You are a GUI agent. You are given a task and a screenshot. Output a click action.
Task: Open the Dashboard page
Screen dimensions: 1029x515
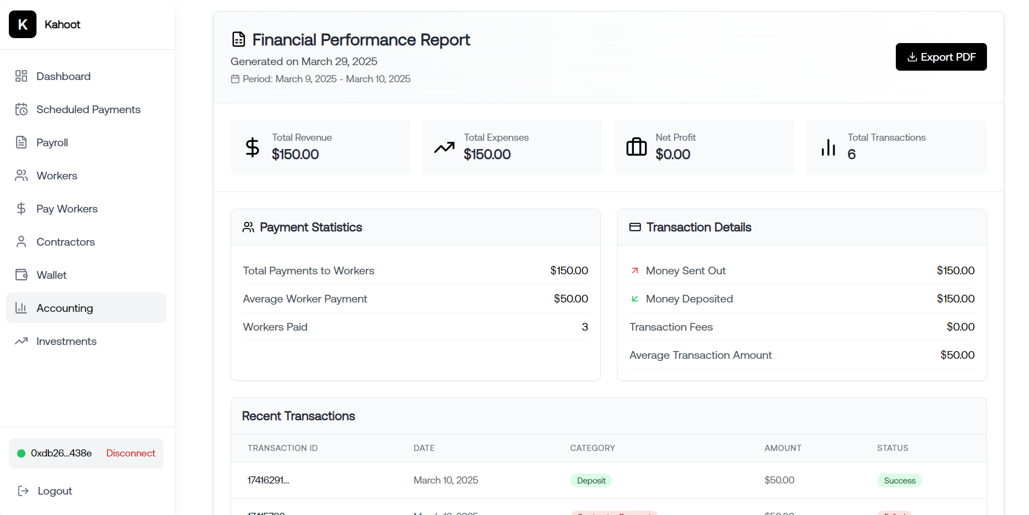[x=63, y=76]
